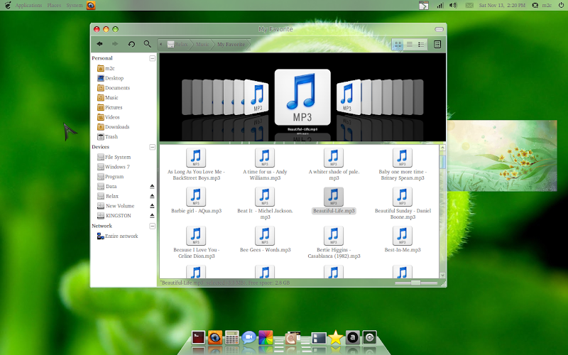This screenshot has width=568, height=355.
Task: Open the Places menu
Action: pyautogui.click(x=54, y=5)
